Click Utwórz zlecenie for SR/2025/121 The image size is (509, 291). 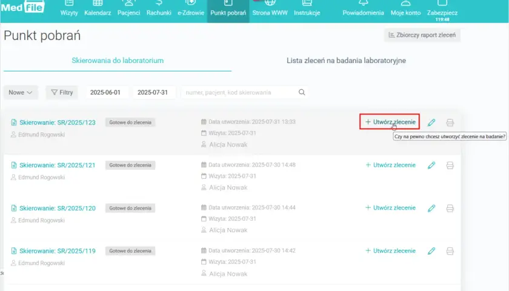pos(390,165)
